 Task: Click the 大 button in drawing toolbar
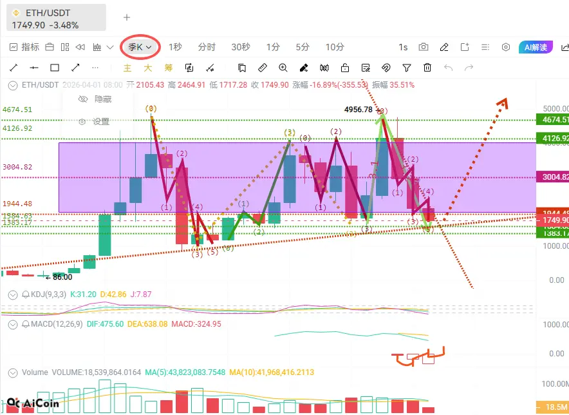(147, 68)
